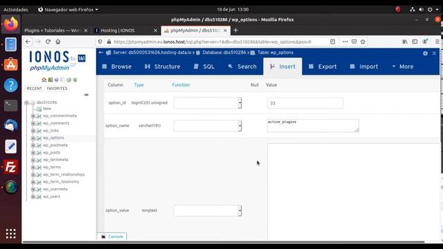Open page actions three-dot menu
This screenshot has height=249, width=443.
click(x=345, y=41)
